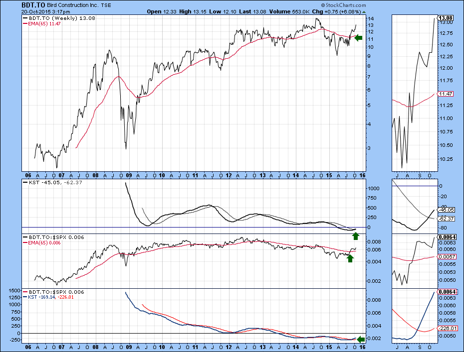Click the 0.0058 ratio axis label
This screenshot has width=464, height=352.
pyautogui.click(x=448, y=313)
